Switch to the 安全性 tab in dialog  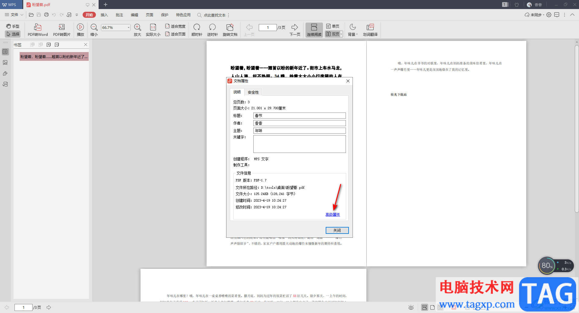tap(253, 92)
